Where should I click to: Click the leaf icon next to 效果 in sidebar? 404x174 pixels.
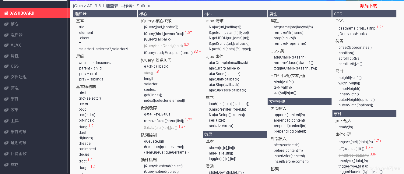pyautogui.click(x=6, y=110)
